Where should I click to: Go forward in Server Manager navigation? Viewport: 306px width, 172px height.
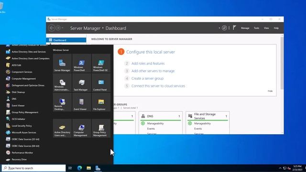(x=58, y=28)
